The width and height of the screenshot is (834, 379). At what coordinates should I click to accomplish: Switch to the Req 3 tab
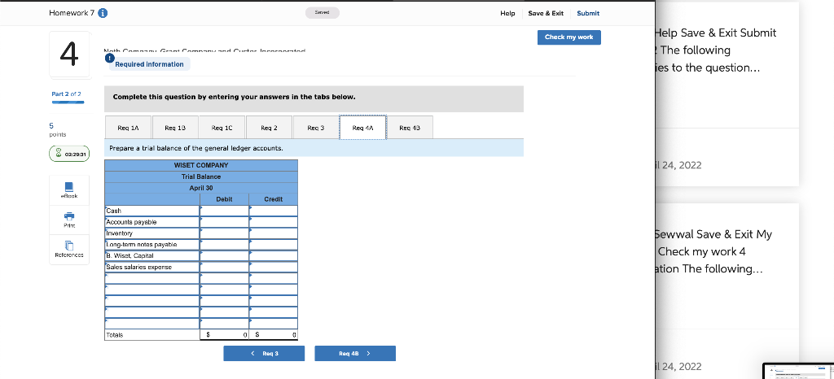316,128
